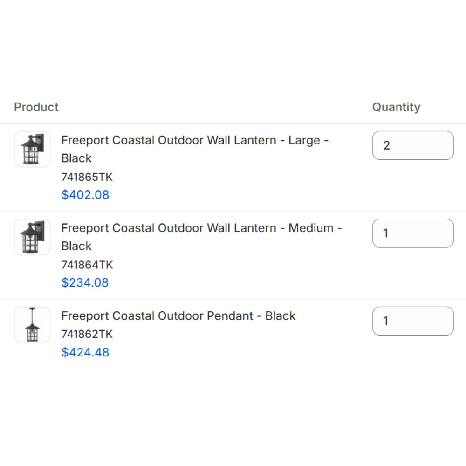Edit quantity field for Outdoor Pendant
Viewport: 466px width, 466px height.
[412, 321]
